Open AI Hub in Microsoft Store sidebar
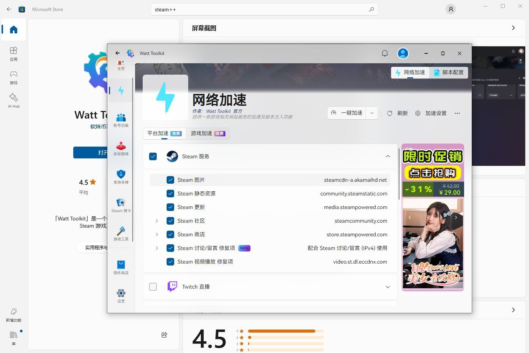The width and height of the screenshot is (529, 353). pos(14,101)
